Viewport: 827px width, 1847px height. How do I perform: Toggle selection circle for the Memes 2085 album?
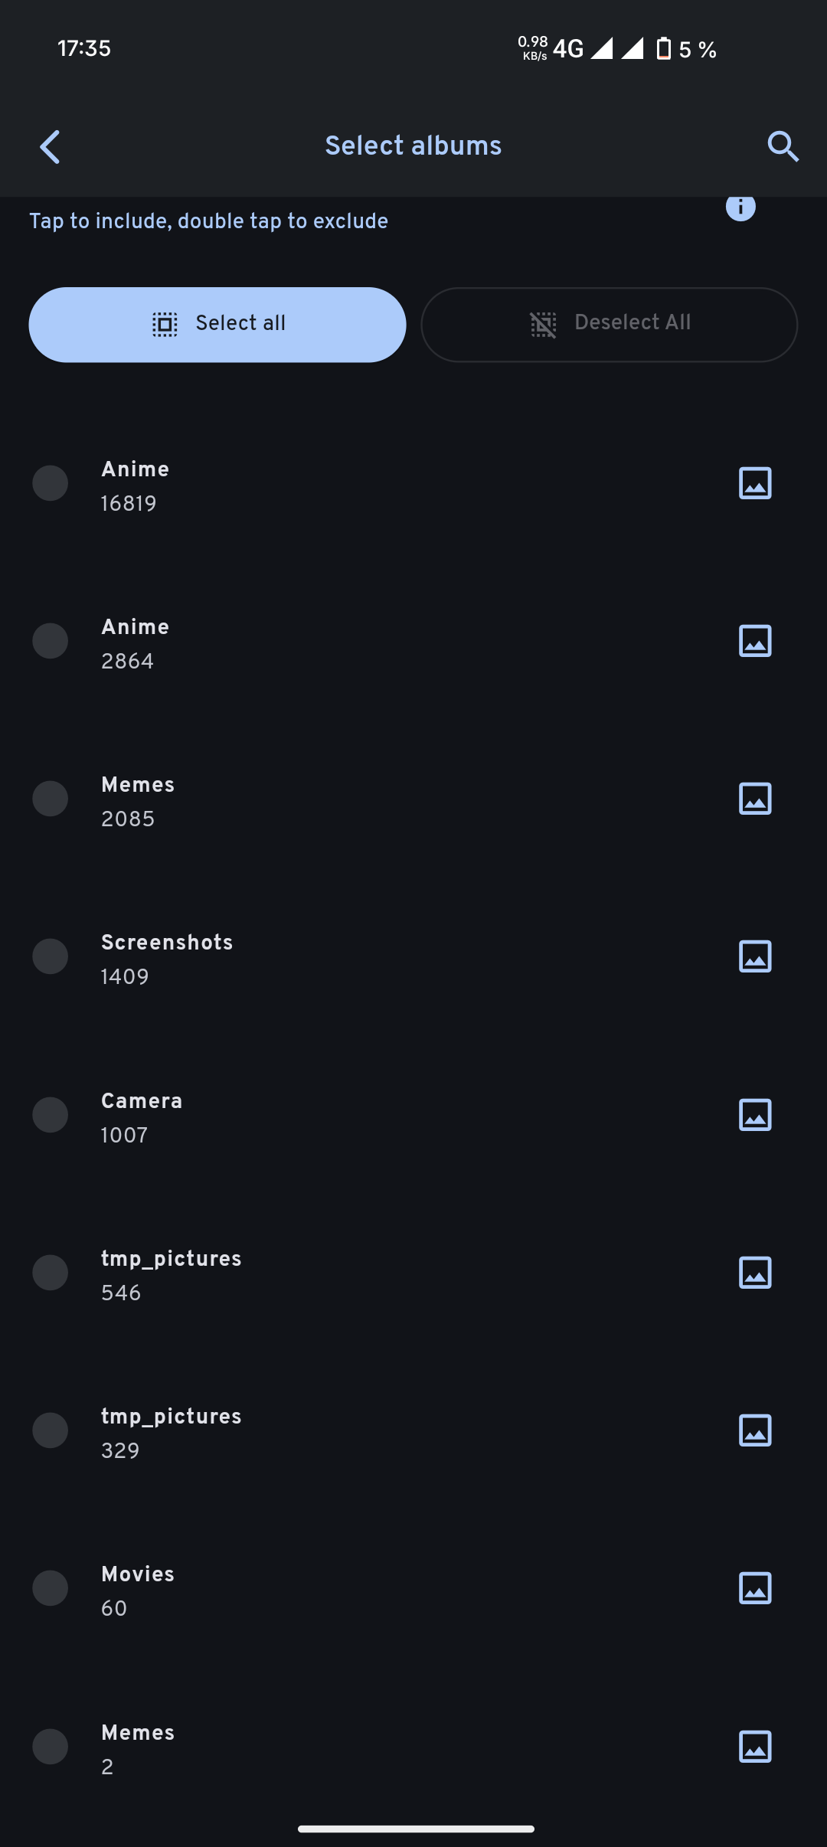click(x=51, y=799)
